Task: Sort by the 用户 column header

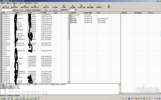Action: click(58, 13)
